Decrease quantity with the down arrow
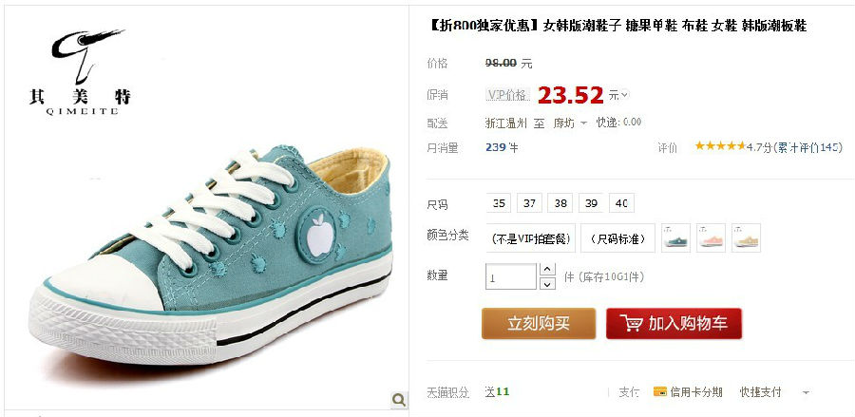This screenshot has width=855, height=417. pos(547,283)
